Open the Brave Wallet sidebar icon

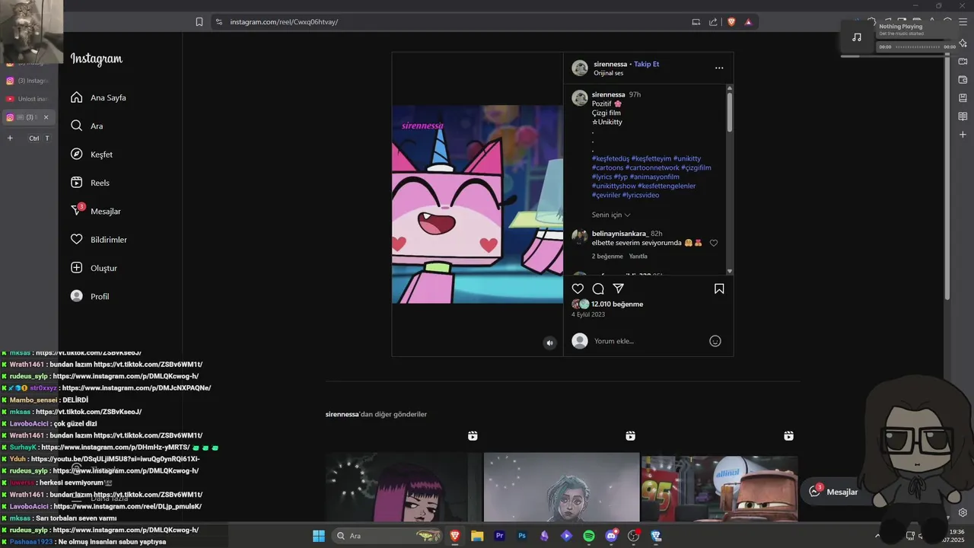[963, 80]
